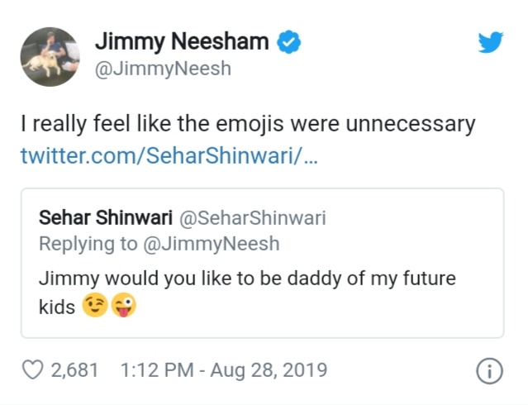
Task: Click the quoted line starting "Jimmy would you"
Action: coord(247,278)
